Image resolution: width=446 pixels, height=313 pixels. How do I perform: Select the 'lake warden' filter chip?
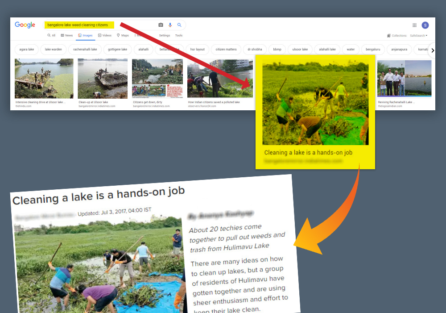(54, 50)
